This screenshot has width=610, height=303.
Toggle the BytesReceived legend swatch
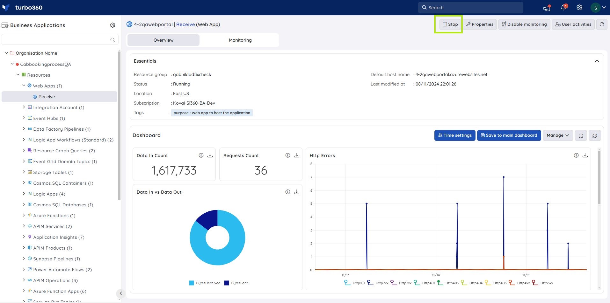tap(192, 283)
